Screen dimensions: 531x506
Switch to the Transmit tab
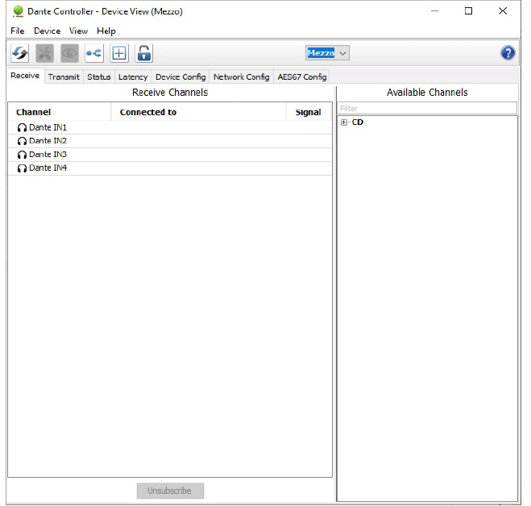pos(64,77)
